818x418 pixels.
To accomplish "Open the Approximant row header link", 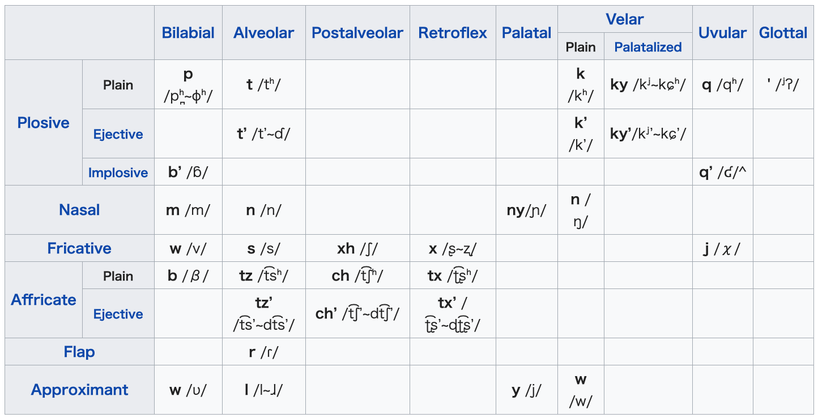I will pos(79,390).
